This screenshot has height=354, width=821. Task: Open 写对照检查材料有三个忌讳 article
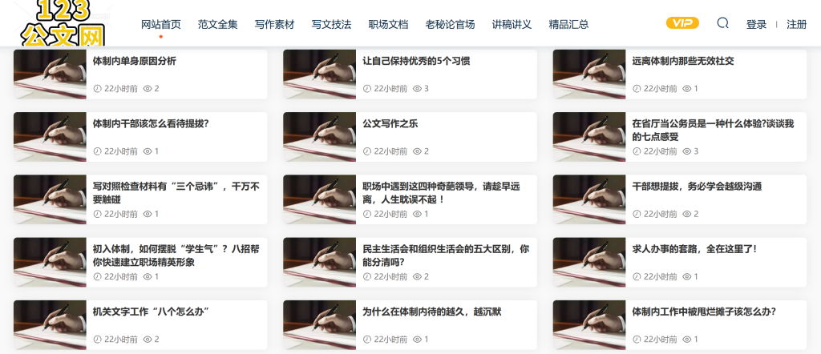click(176, 193)
